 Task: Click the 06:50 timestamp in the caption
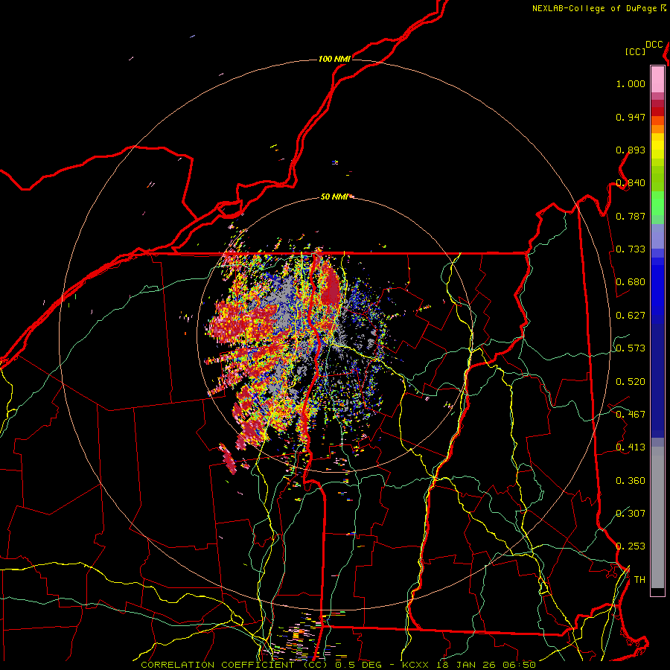[x=519, y=665]
